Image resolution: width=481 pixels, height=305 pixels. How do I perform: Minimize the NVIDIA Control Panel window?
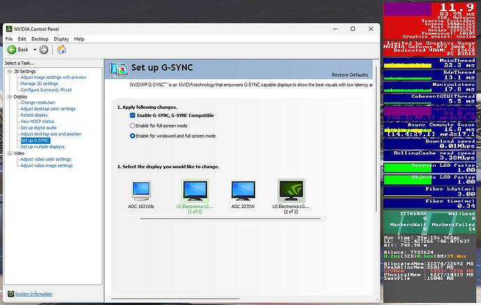point(335,29)
